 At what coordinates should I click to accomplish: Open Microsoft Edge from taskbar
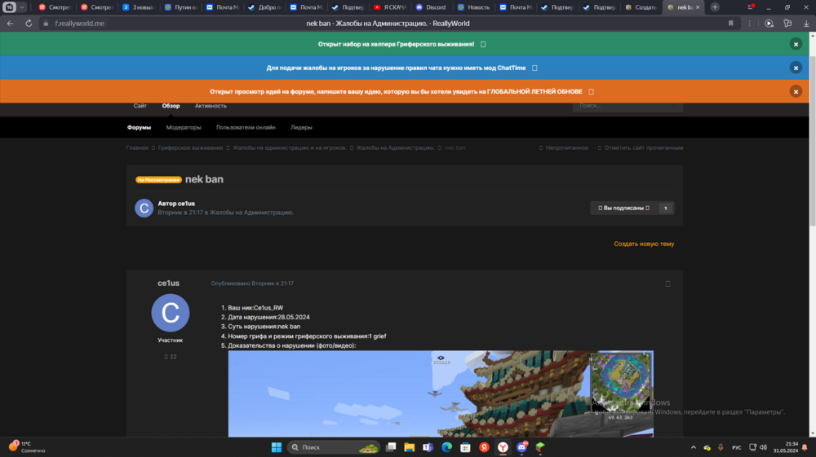pos(446,447)
